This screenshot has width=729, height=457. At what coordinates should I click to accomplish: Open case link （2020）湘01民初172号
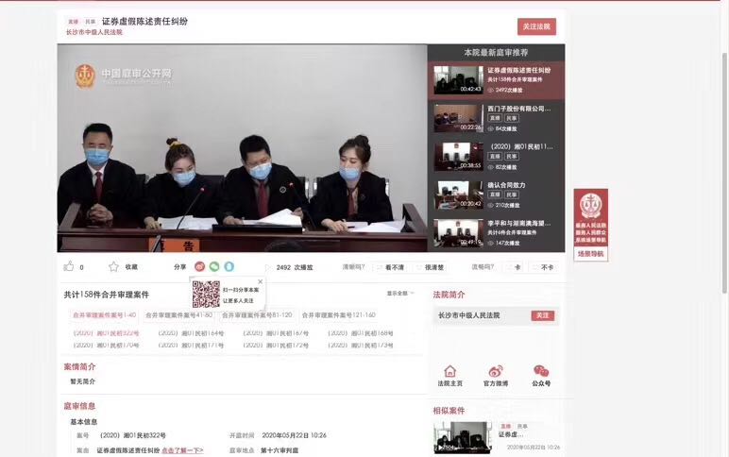pos(276,346)
